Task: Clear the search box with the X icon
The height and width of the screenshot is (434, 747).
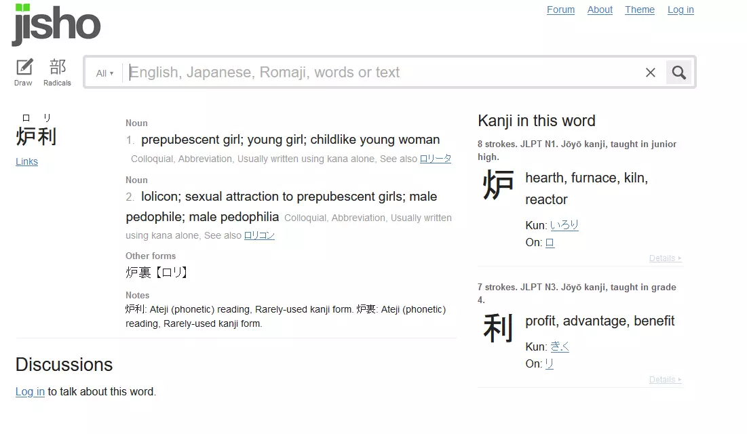Action: (x=650, y=73)
